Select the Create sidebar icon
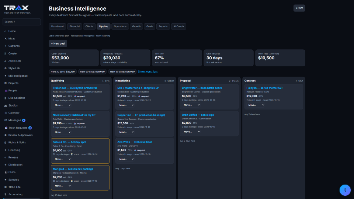 pyautogui.click(x=6, y=53)
